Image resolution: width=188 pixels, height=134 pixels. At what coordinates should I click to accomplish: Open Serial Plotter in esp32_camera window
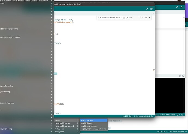pyautogui.click(x=147, y=9)
